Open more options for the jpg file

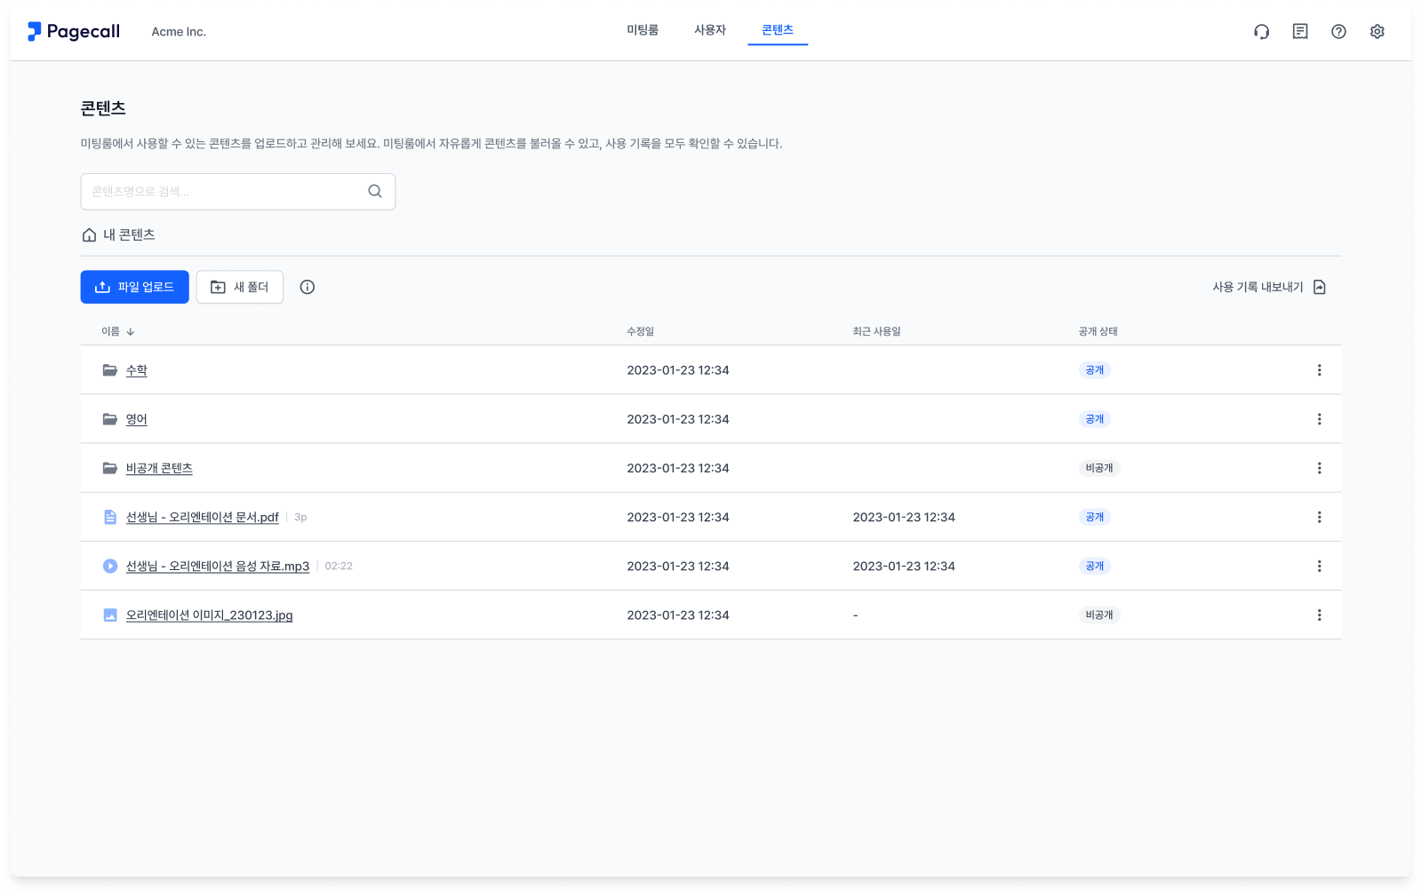click(1319, 615)
